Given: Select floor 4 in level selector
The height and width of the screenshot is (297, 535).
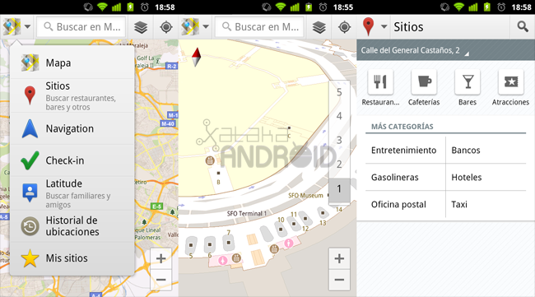Looking at the screenshot, I should 339,116.
